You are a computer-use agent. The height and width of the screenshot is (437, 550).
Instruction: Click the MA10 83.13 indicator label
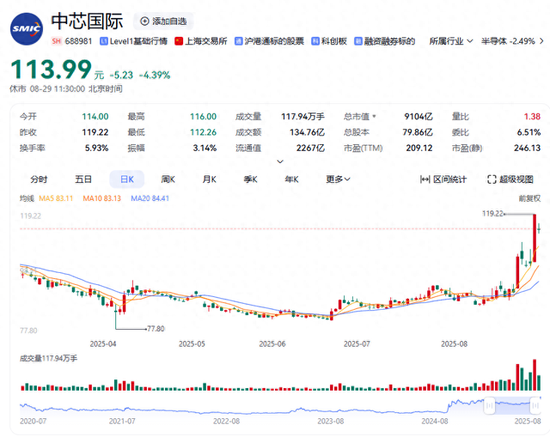tap(101, 198)
